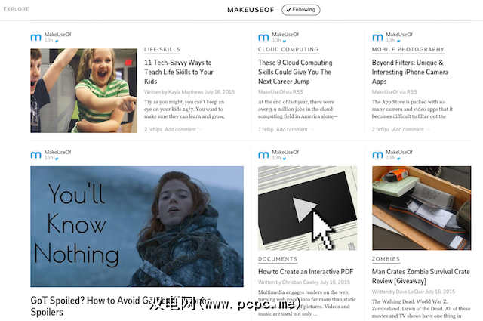The height and width of the screenshot is (321, 483).
Task: Open article Man Crates Zombie Survival Crate Review
Action: tap(421, 276)
